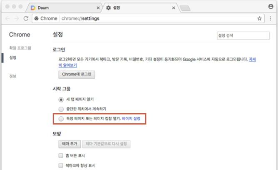Enable the 북마크바 항상 표시 checkbox
Image resolution: width=278 pixels, height=170 pixels.
(61, 165)
